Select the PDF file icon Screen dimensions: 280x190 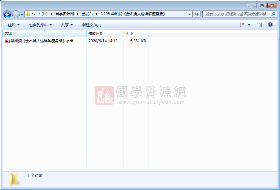point(7,41)
